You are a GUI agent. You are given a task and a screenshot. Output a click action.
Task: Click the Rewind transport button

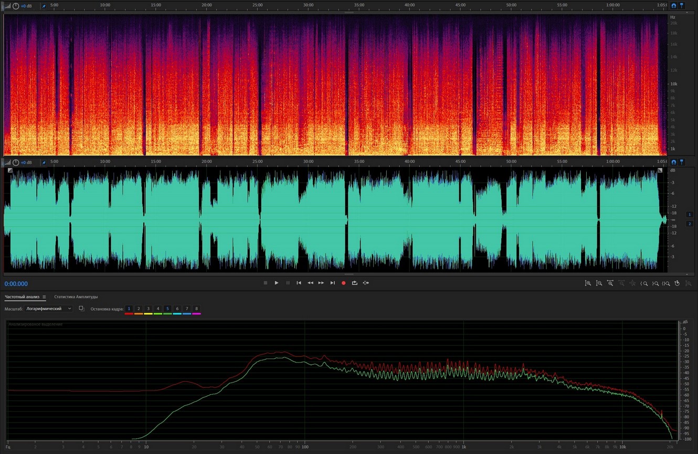pos(310,283)
